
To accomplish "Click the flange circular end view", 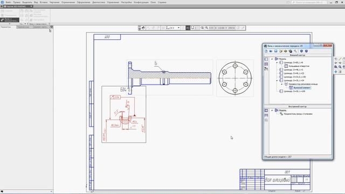I will pyautogui.click(x=235, y=78).
